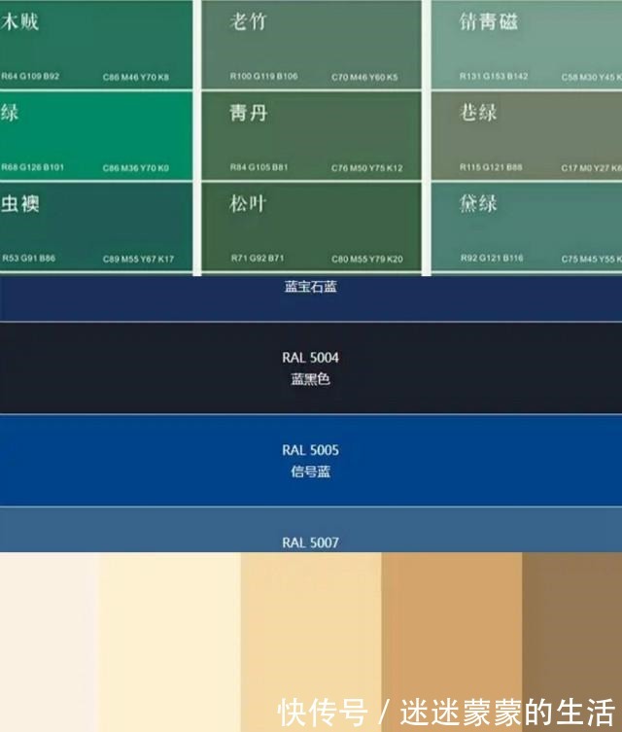Click the text R84 G105 B81
This screenshot has height=732, width=622.
coord(259,167)
